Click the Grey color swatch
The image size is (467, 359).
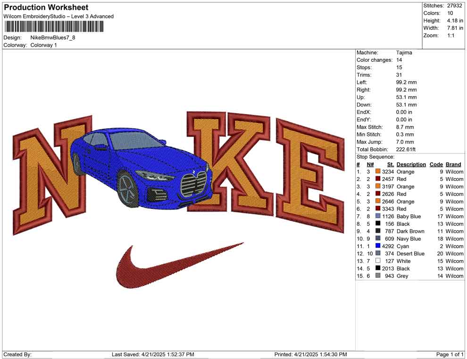click(x=378, y=276)
